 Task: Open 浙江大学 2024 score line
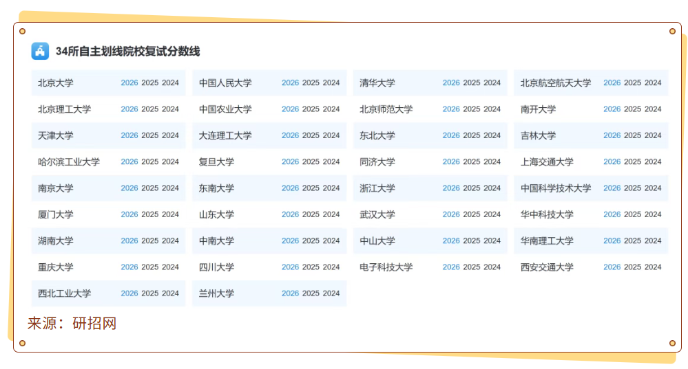[492, 188]
